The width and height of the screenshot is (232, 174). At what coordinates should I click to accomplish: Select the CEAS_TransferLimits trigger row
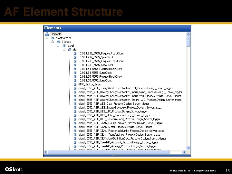pyautogui.click(x=120, y=135)
